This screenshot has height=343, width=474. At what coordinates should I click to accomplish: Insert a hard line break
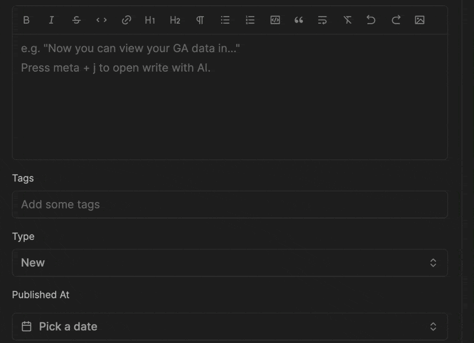[x=322, y=20]
